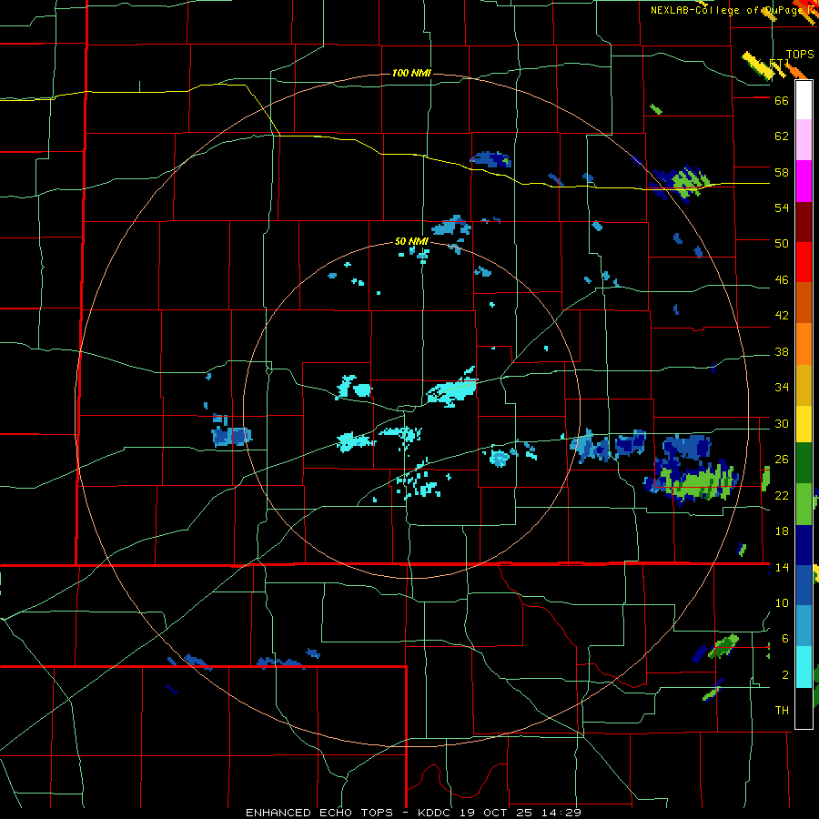Click the '58' legend value
The height and width of the screenshot is (819, 819).
(x=782, y=172)
